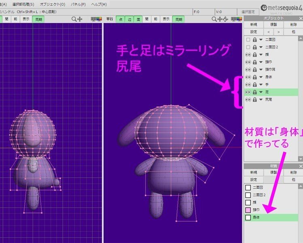Image resolution: width=303 pixels, height=243 pixels.
Task: Click the colored monitor layout icon in the right viewport
Action: coord(239,19)
